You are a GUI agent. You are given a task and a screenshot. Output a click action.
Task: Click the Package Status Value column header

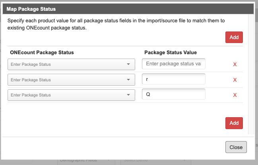coord(171,53)
